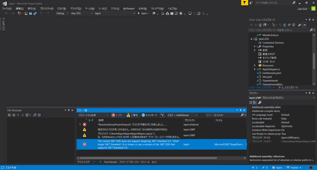Click Collapse All icon in File Structure panel
317x170 pixels.
[14, 115]
